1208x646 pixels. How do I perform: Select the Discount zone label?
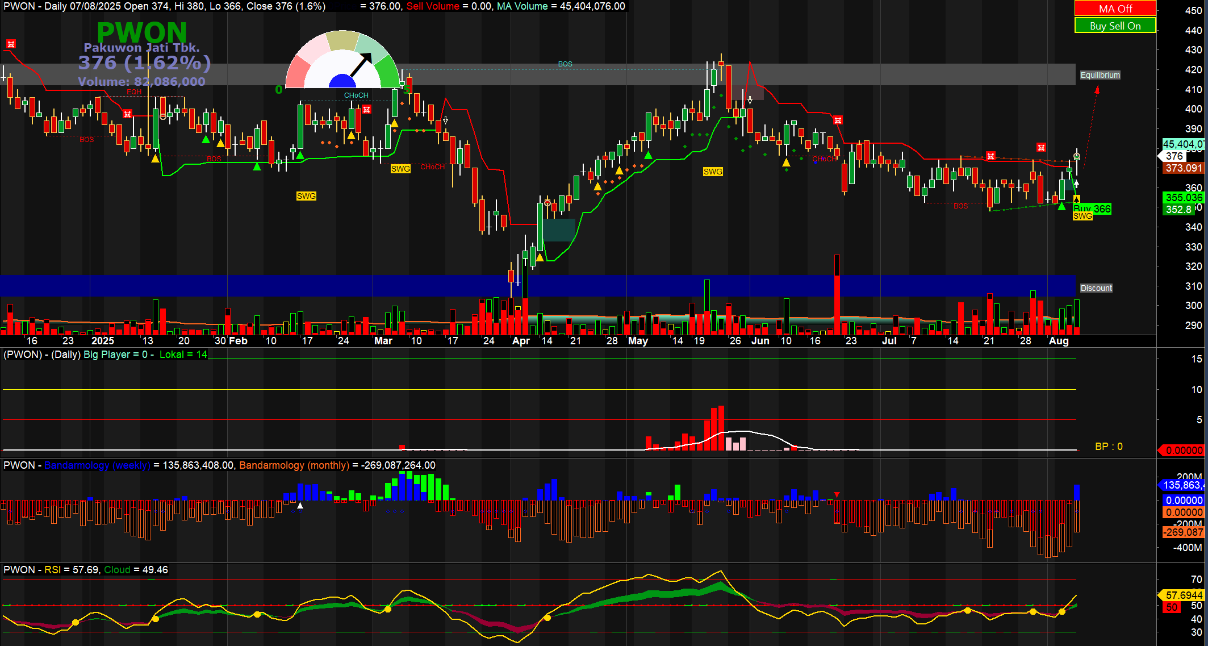click(x=1095, y=288)
